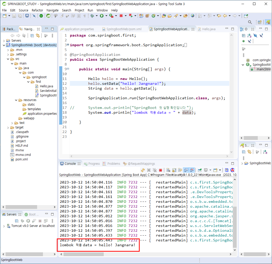The width and height of the screenshot is (272, 264).
Task: Click Relaunch icon in Console toolbar
Action: tap(143, 170)
